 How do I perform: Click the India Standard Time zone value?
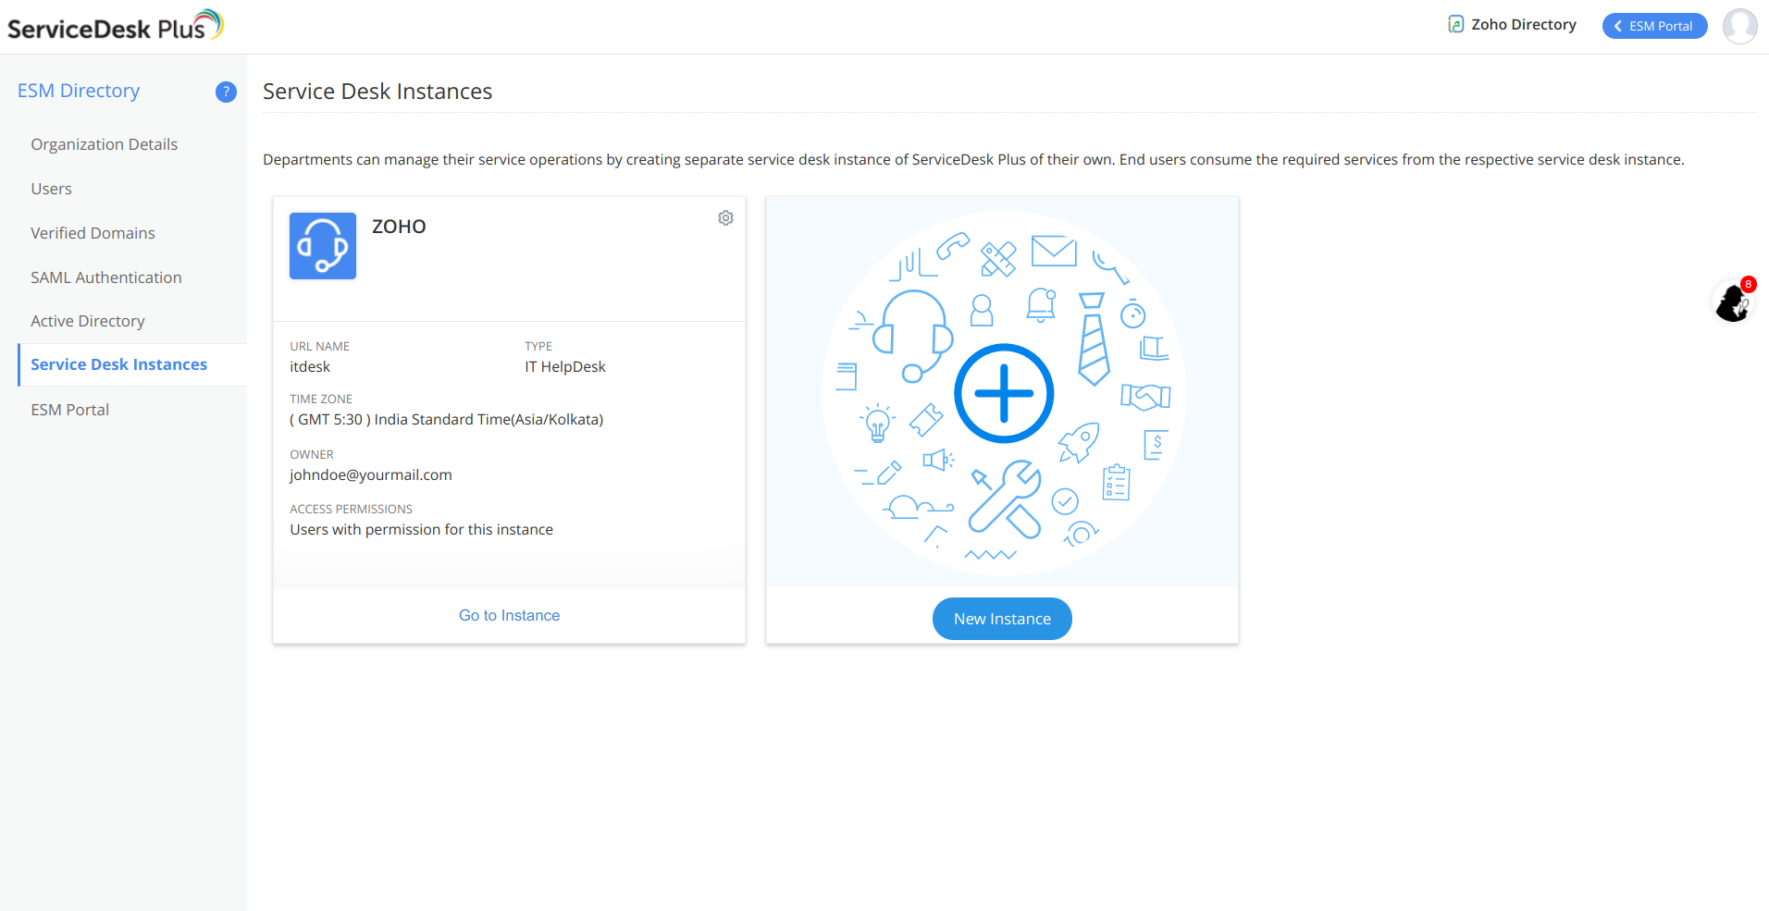tap(447, 419)
